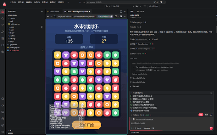Click the localhost URL address field
The width and height of the screenshot is (217, 135).
pyautogui.click(x=77, y=16)
